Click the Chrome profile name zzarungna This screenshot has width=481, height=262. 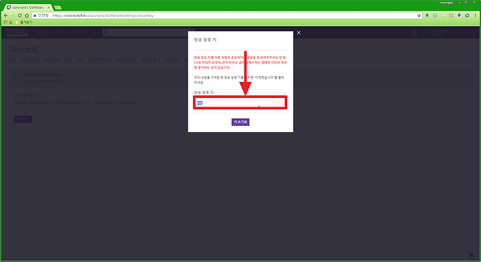[446, 3]
